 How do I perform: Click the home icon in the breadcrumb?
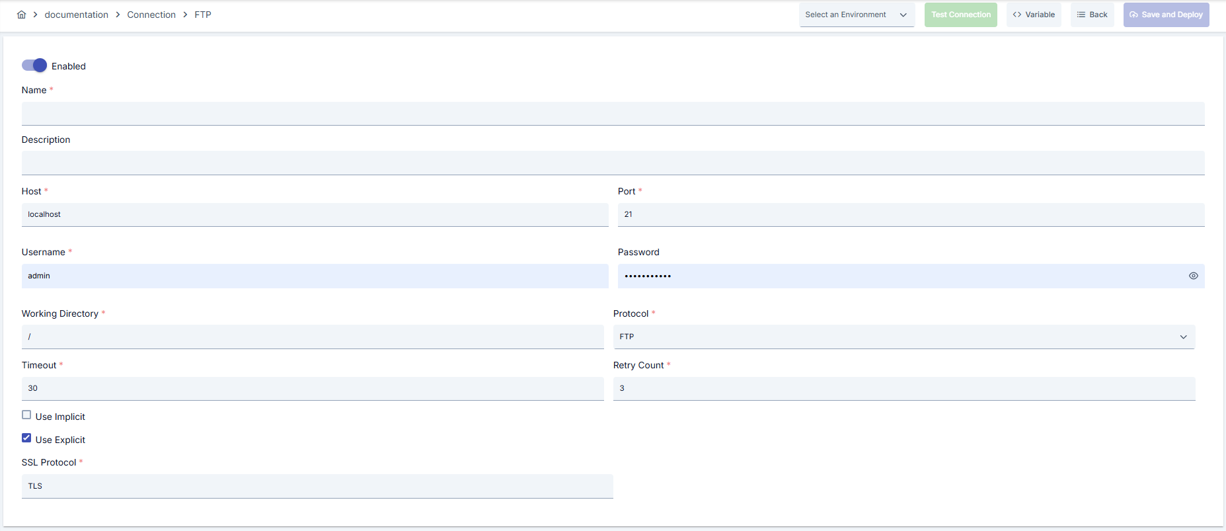(22, 15)
